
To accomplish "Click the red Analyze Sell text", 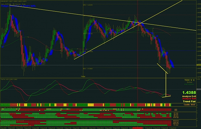I will click(x=189, y=99).
